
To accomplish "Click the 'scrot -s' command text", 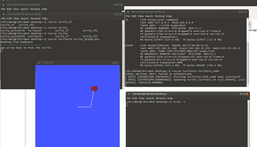I will point(179,102).
